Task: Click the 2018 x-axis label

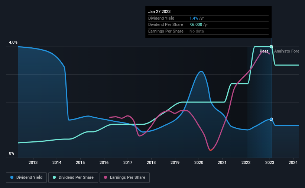Action: tap(151, 162)
